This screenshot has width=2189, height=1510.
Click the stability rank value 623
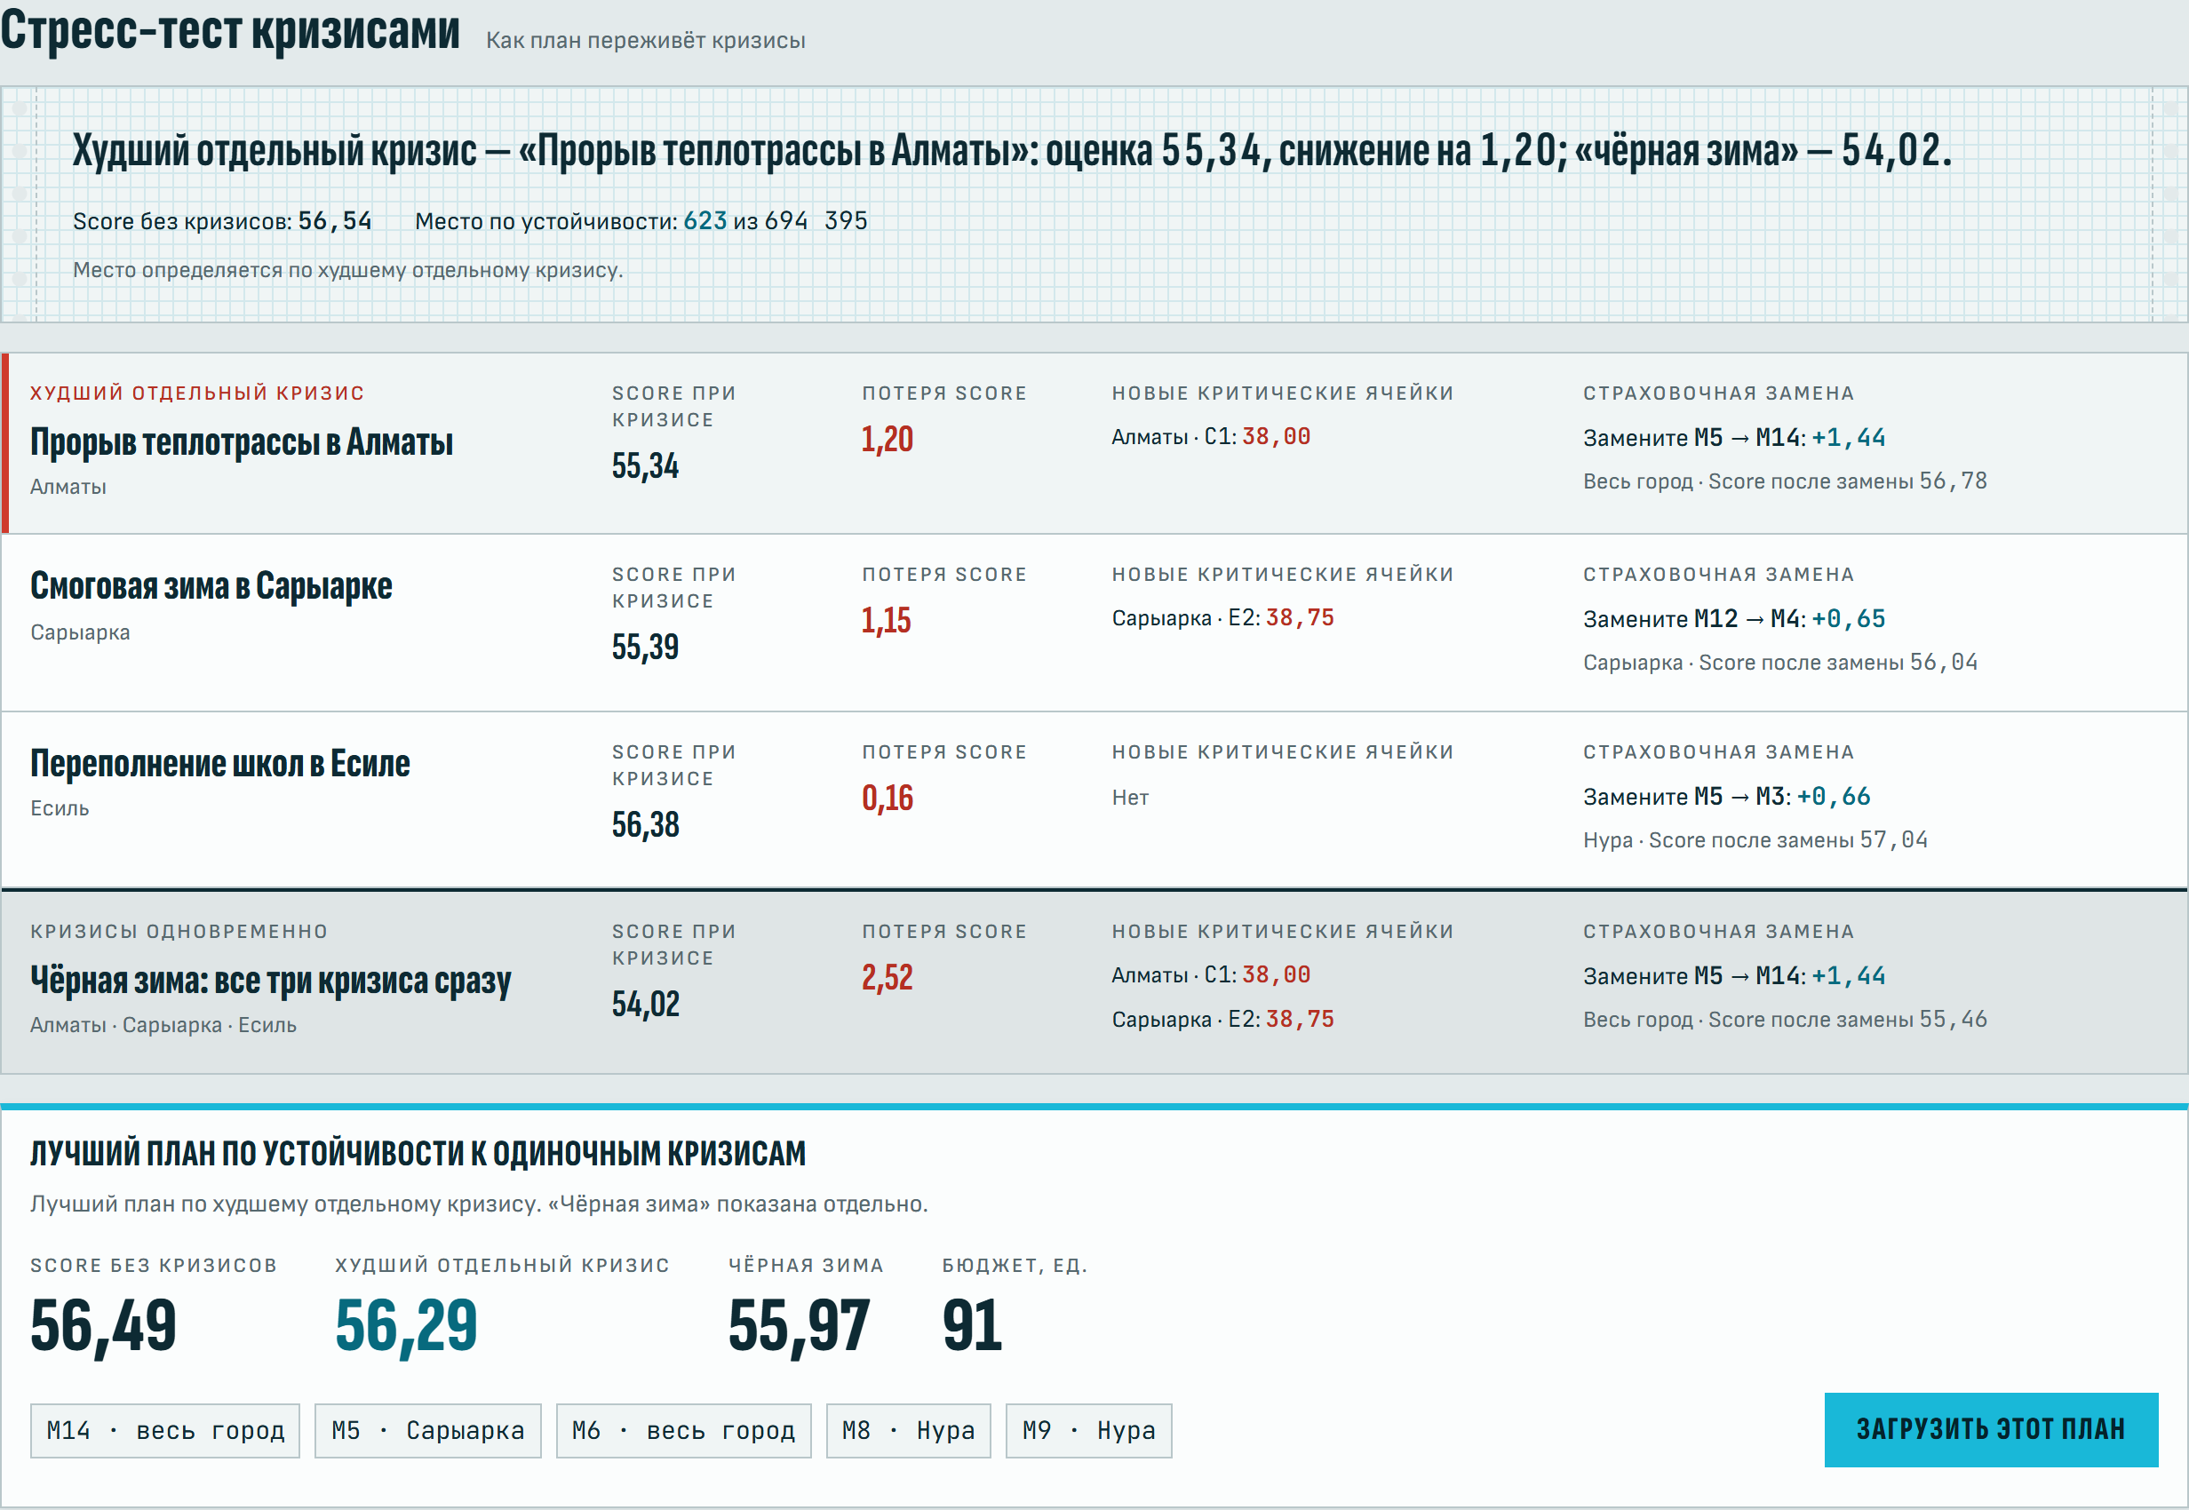point(705,220)
